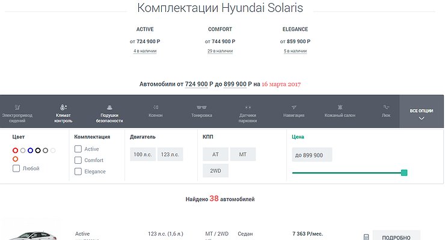Open the COMFORT trim level tab
445x240 pixels.
[x=220, y=29]
